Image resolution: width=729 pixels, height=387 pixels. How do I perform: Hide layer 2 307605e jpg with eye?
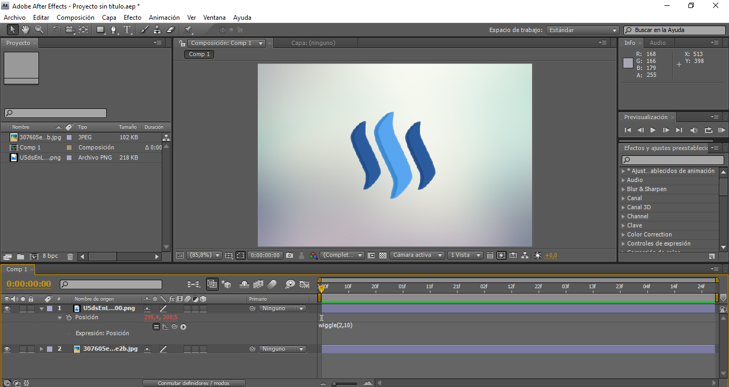pyautogui.click(x=7, y=349)
